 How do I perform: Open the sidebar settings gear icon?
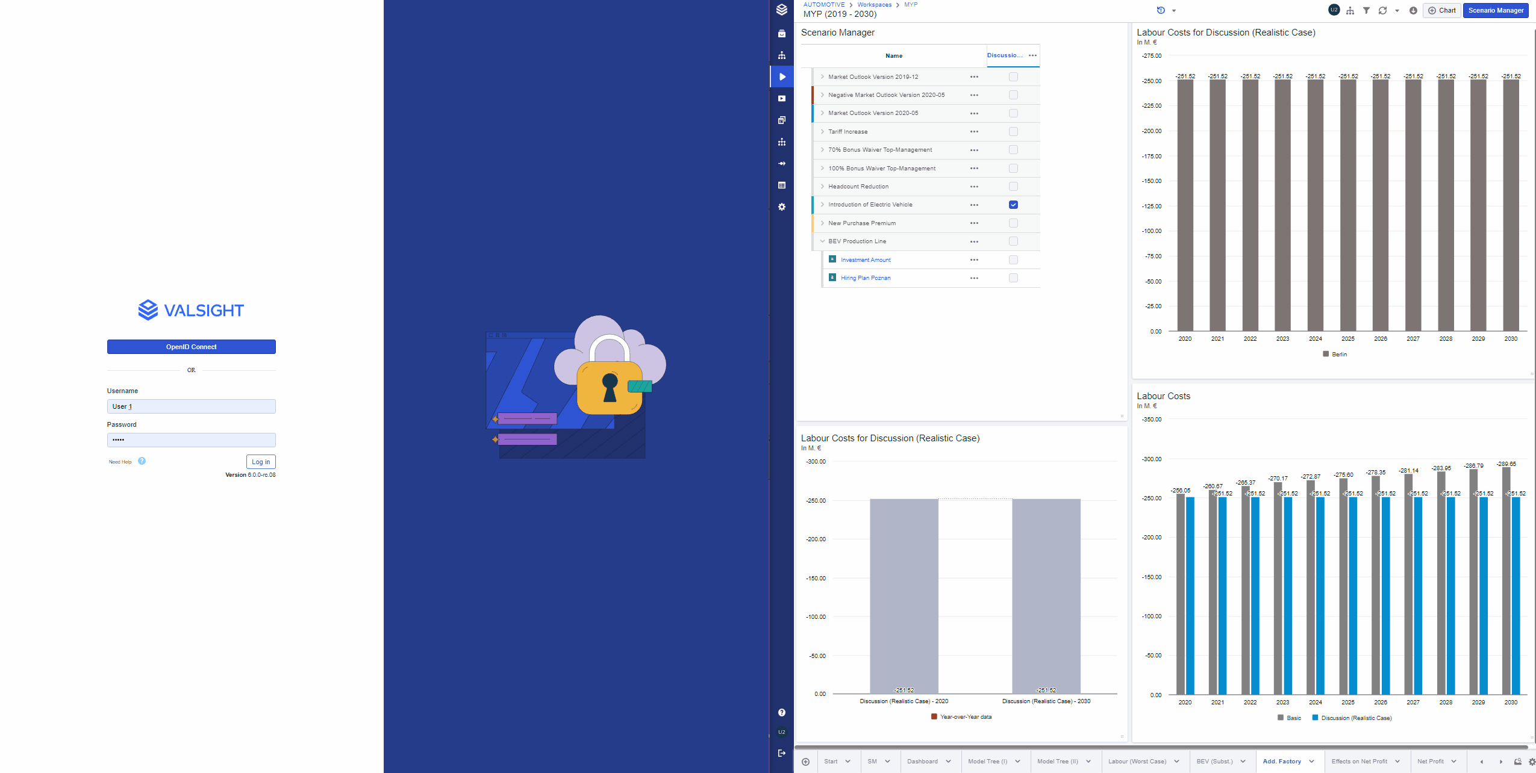coord(782,207)
